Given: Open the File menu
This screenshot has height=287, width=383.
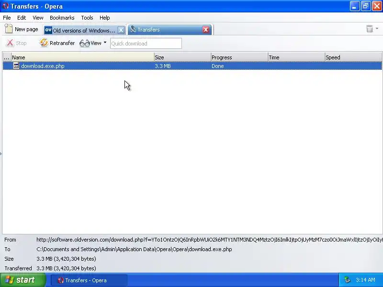Looking at the screenshot, I should pyautogui.click(x=7, y=18).
